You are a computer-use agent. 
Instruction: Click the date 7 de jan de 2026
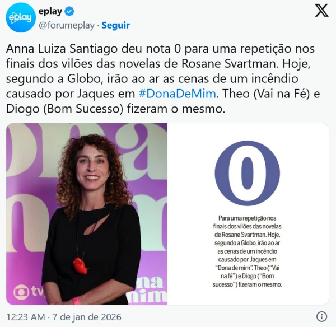pyautogui.click(x=87, y=317)
